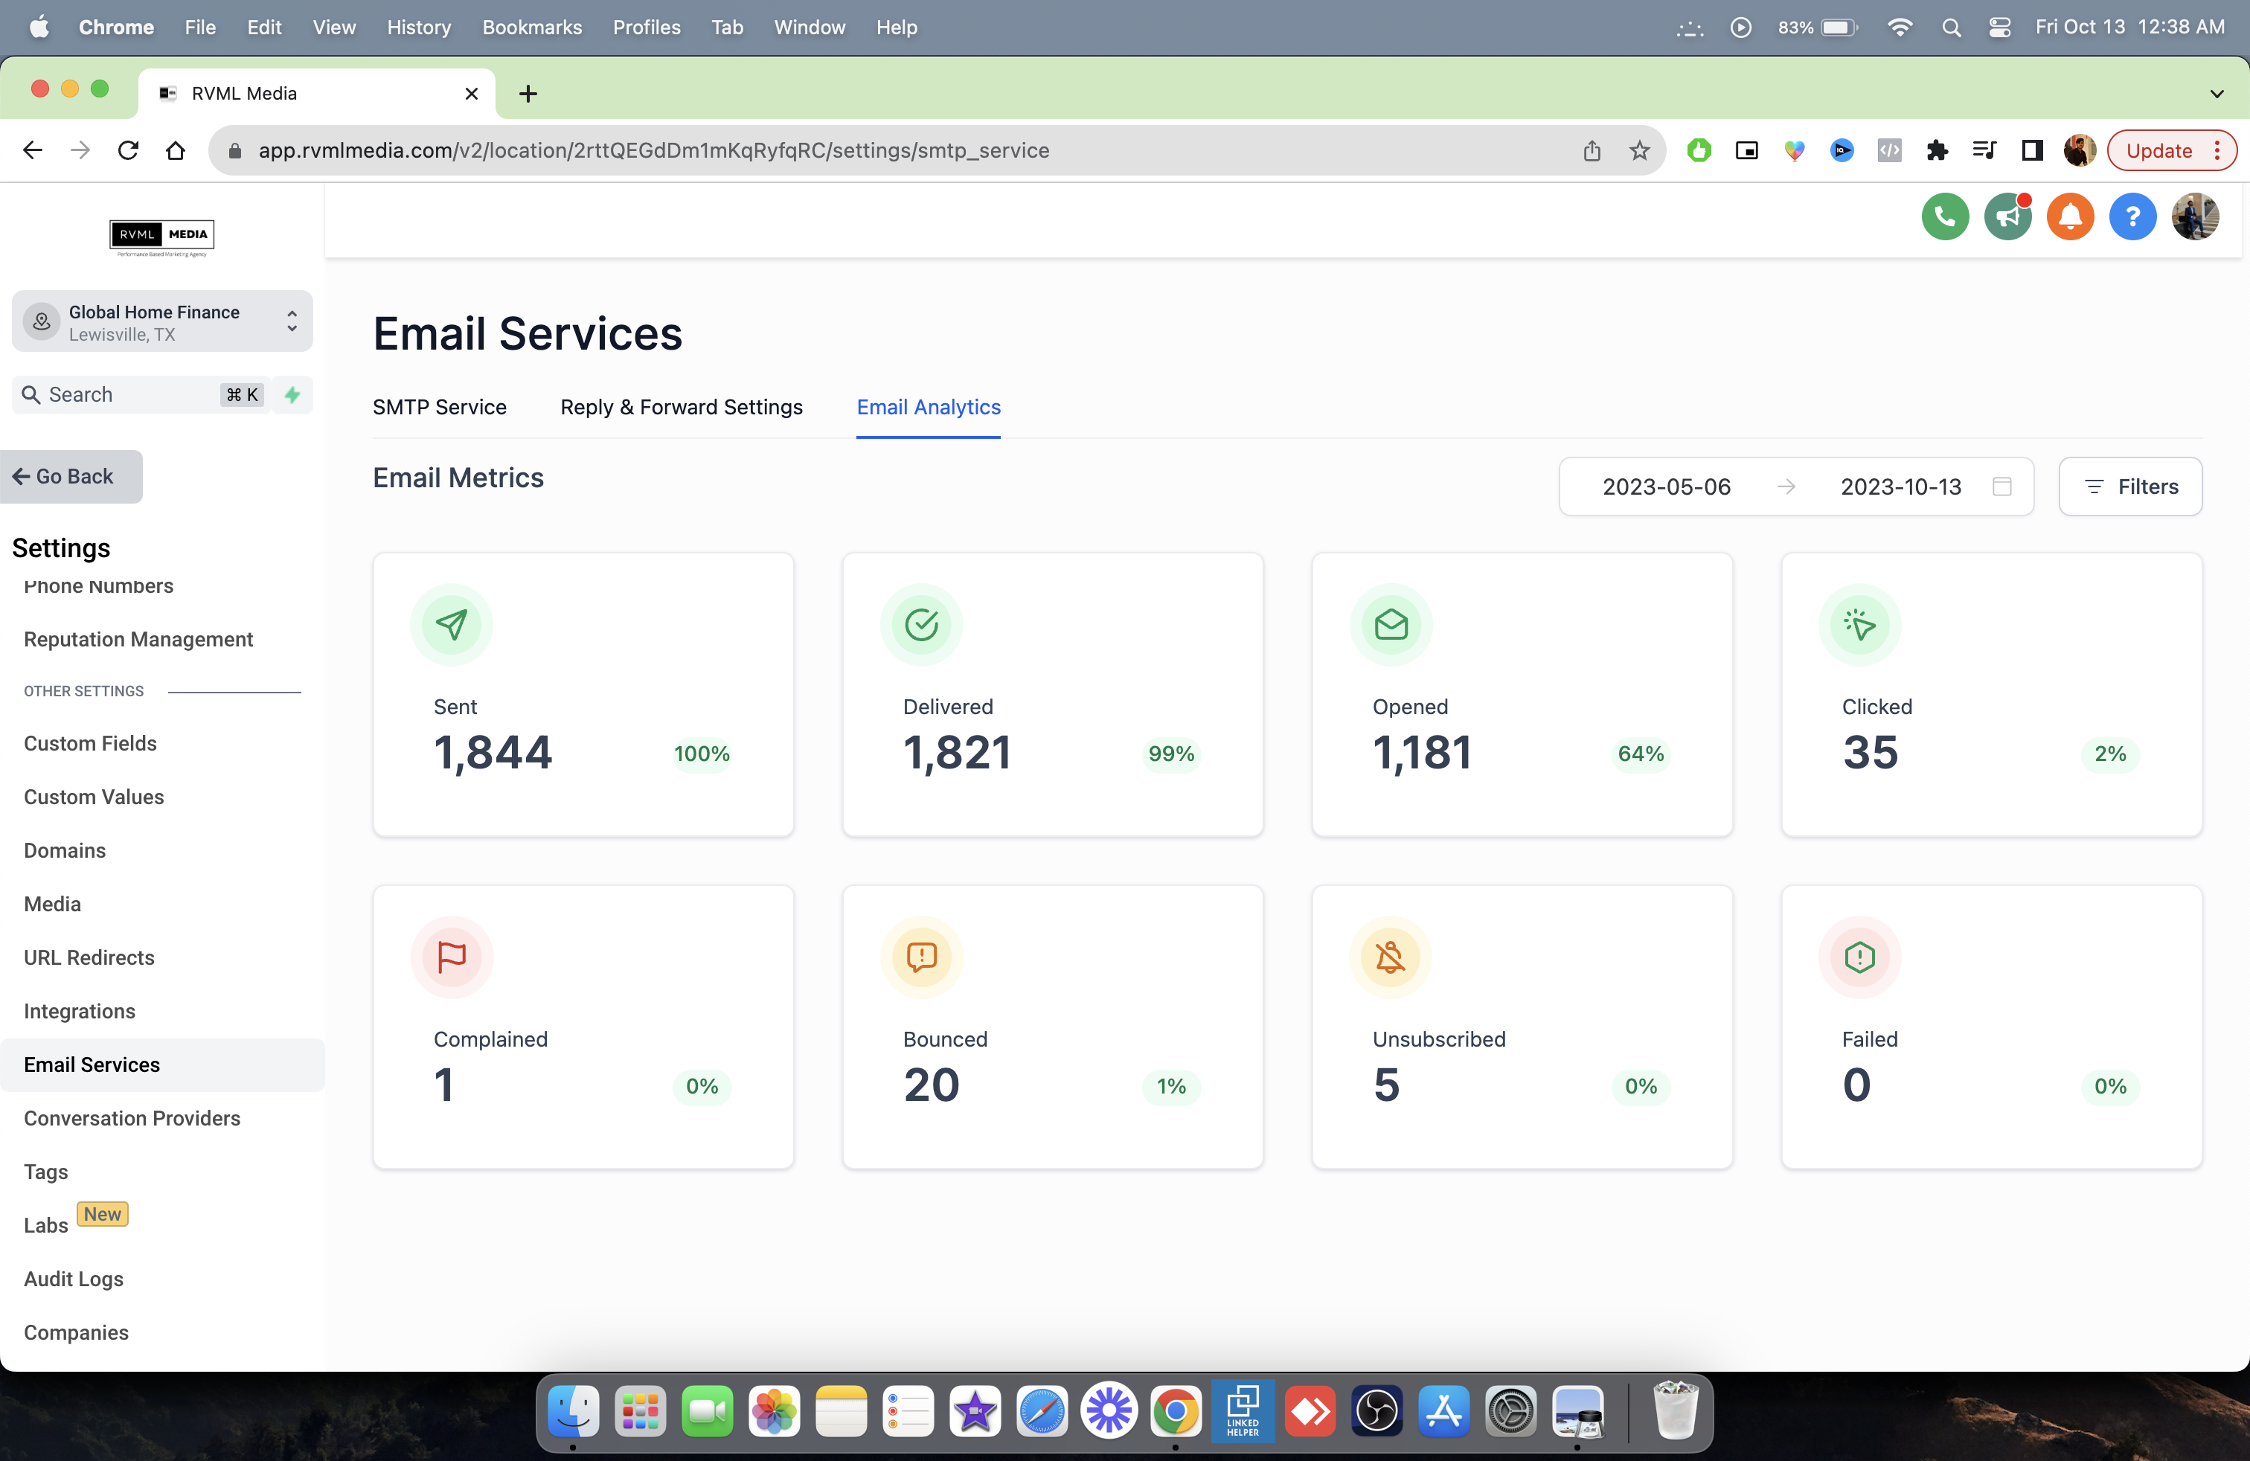Open a new Chrome tab
Image resolution: width=2250 pixels, height=1461 pixels.
pos(528,94)
